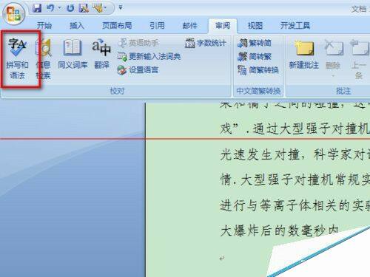
Task: Convert text with 简转繁
Action: coord(255,57)
